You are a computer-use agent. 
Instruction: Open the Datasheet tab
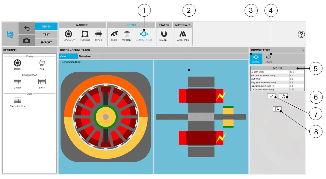(x=85, y=56)
